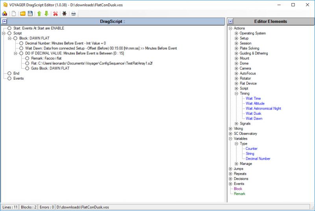Select the Wait Dawn element
This screenshot has height=211, width=315.
click(x=254, y=118)
